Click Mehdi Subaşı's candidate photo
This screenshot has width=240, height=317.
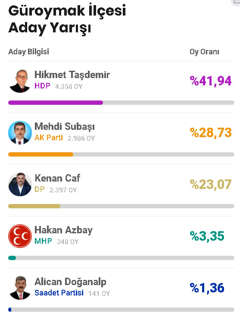20,133
